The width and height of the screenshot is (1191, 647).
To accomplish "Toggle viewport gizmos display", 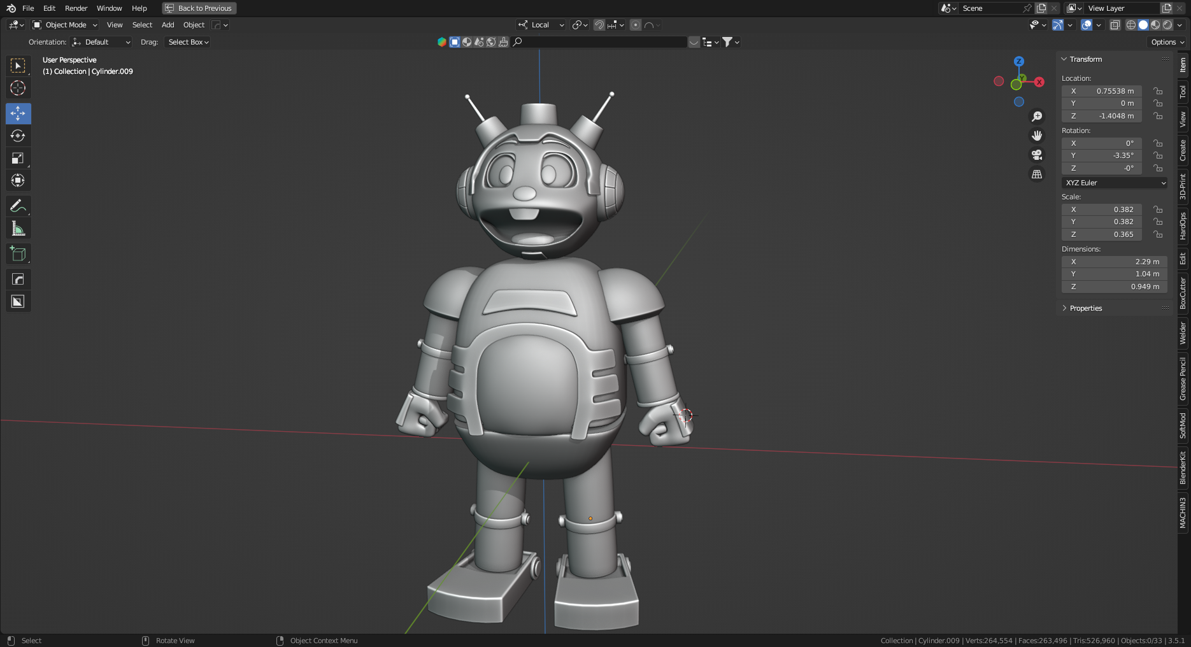I will [x=1058, y=25].
